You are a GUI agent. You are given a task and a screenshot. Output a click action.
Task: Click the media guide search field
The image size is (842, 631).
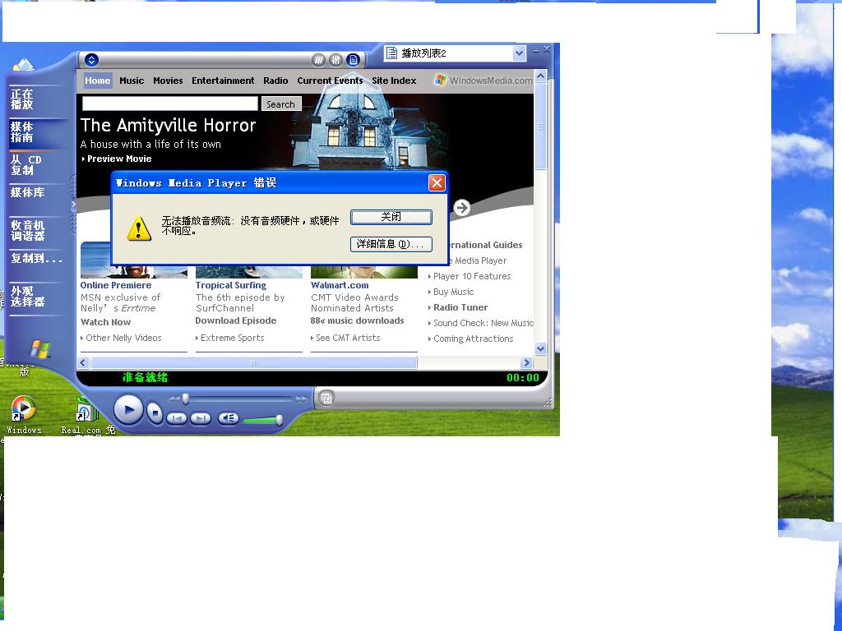169,104
